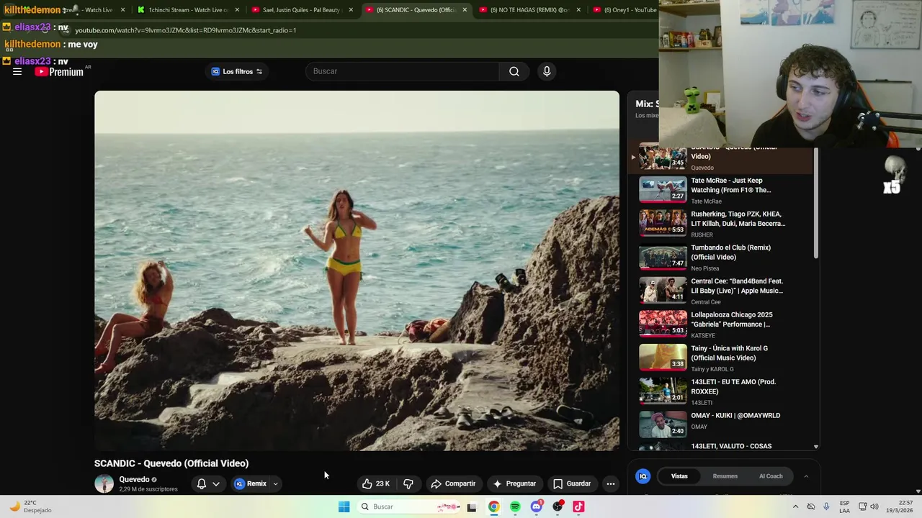Open OBS Studio from taskbar
The height and width of the screenshot is (518, 922).
558,506
